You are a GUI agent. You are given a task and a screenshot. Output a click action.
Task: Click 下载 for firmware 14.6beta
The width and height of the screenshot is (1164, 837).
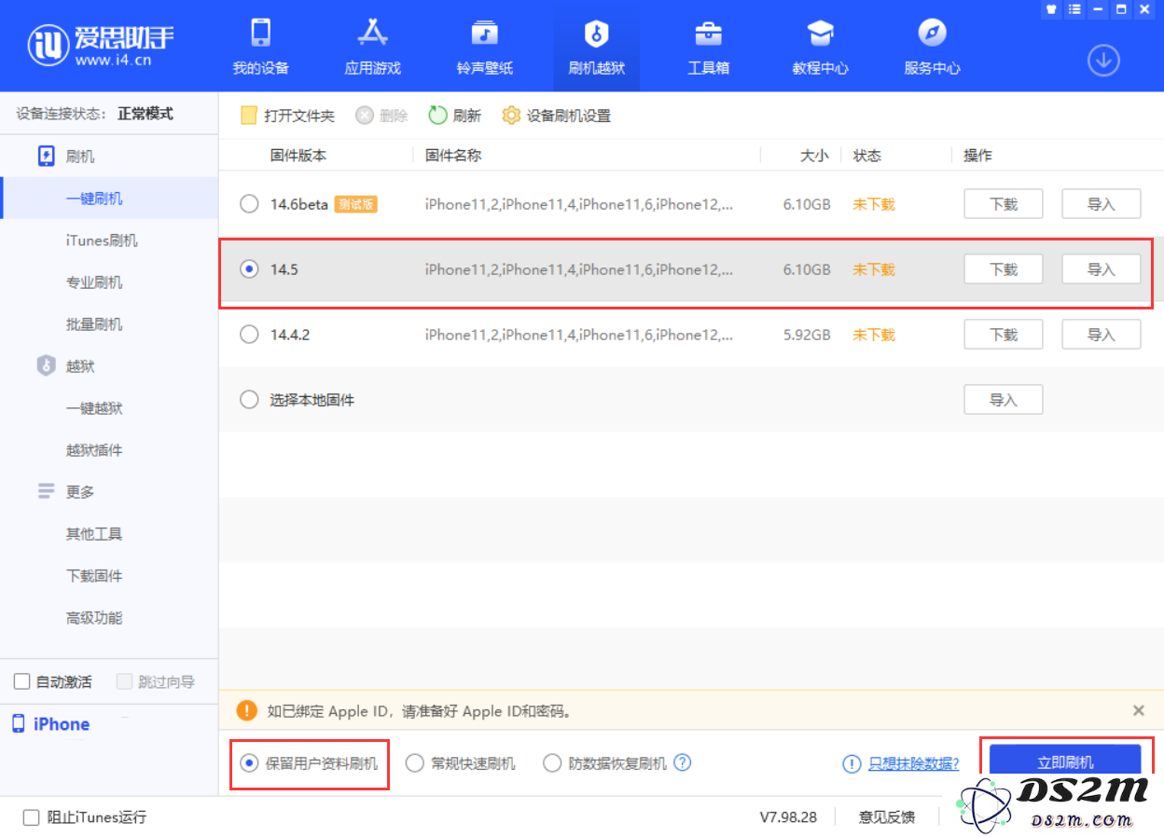point(1003,204)
